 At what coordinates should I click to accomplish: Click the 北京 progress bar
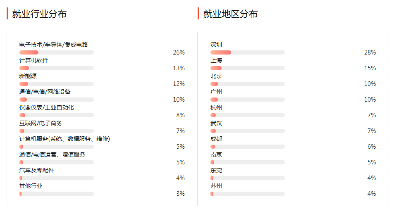[247, 84]
